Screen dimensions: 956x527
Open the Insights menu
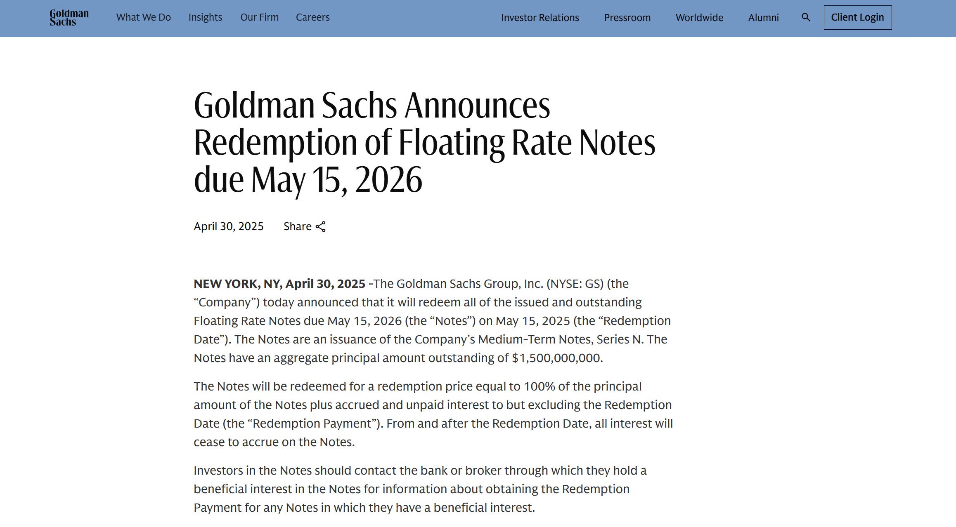tap(205, 17)
